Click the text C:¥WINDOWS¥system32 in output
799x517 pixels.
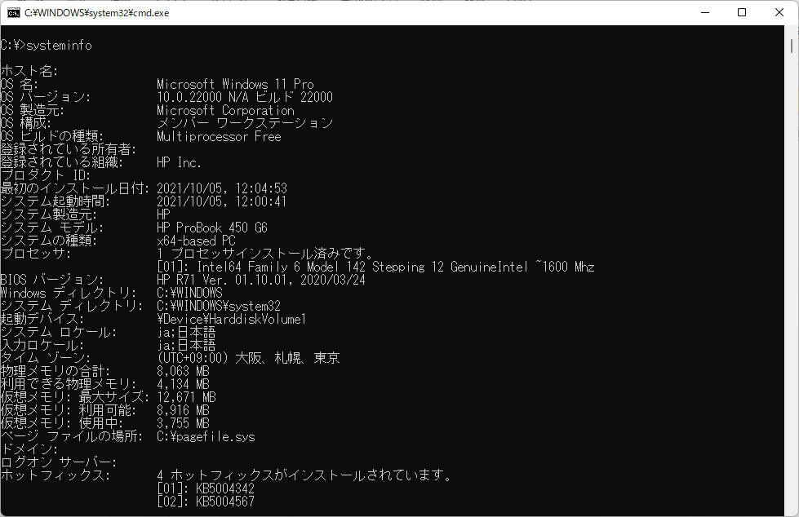(219, 306)
